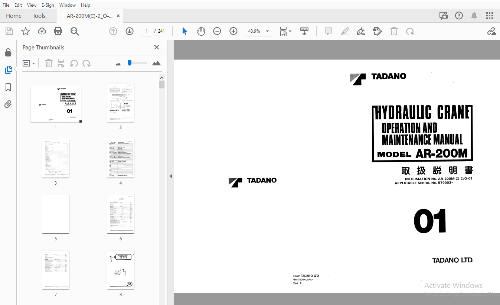Share link icon at toolbar end
The width and height of the screenshot is (500, 305).
pos(491,31)
